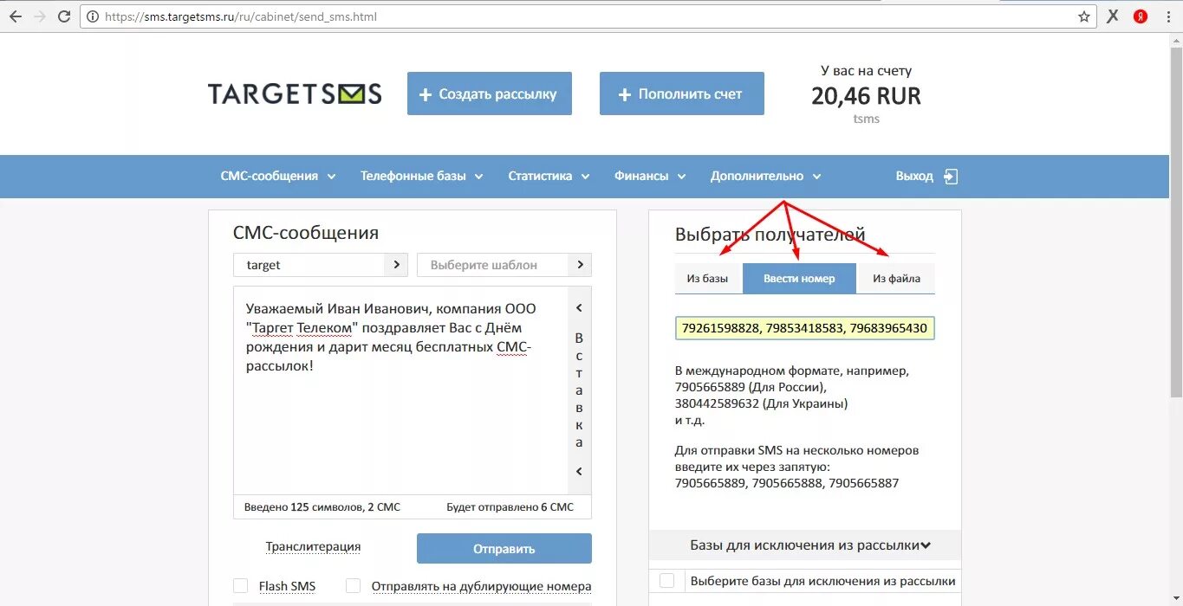The height and width of the screenshot is (606, 1183).
Task: Switch to the Из файла tab
Action: (x=896, y=279)
